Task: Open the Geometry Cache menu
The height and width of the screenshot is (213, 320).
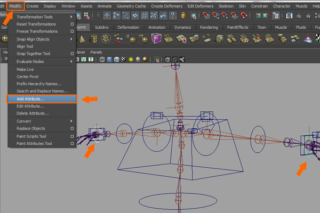Action: 131,6
